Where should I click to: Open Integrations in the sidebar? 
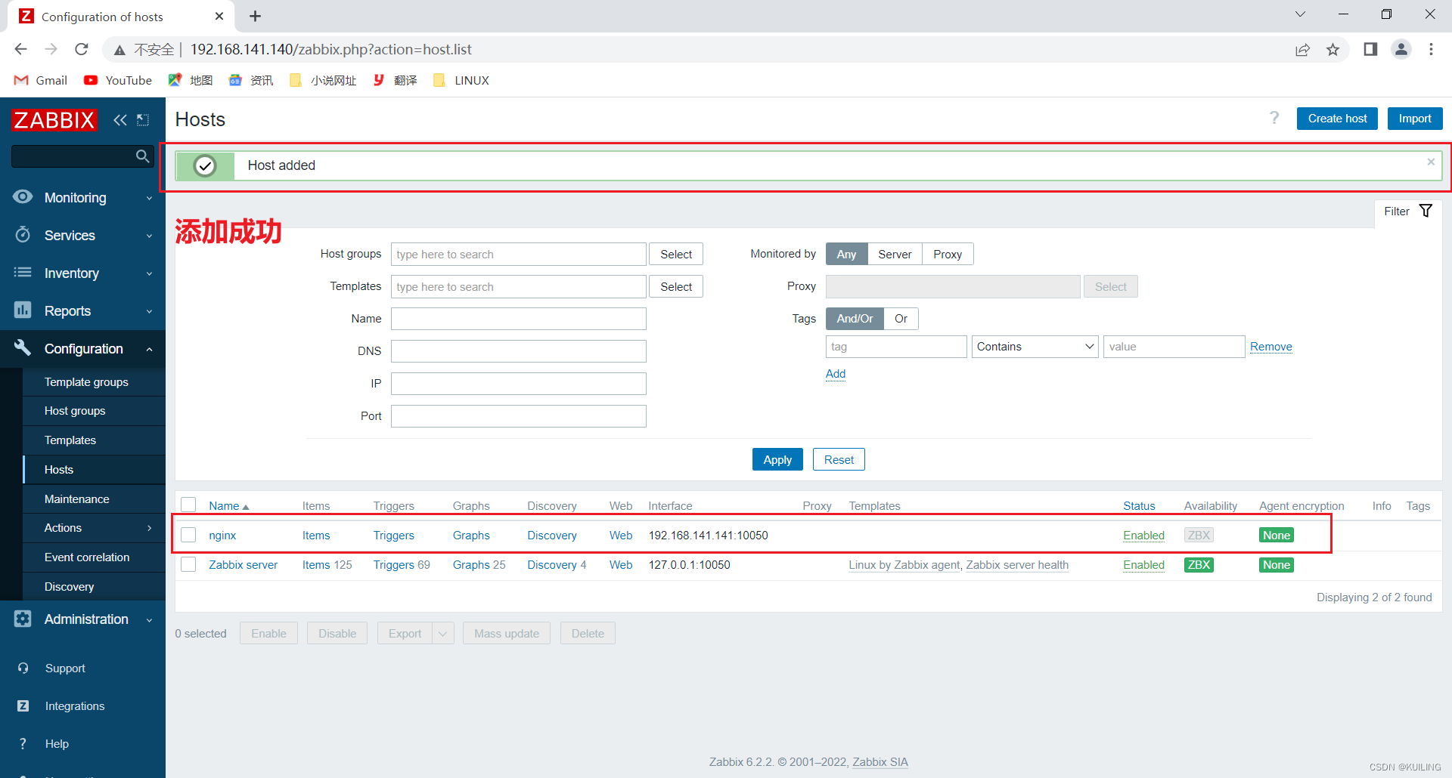point(74,706)
